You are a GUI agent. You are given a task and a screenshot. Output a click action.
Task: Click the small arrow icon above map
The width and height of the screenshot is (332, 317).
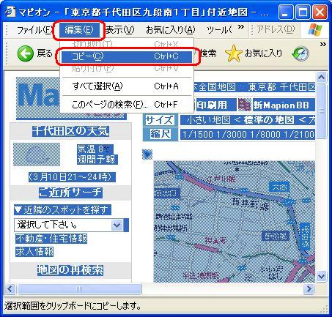click(147, 154)
